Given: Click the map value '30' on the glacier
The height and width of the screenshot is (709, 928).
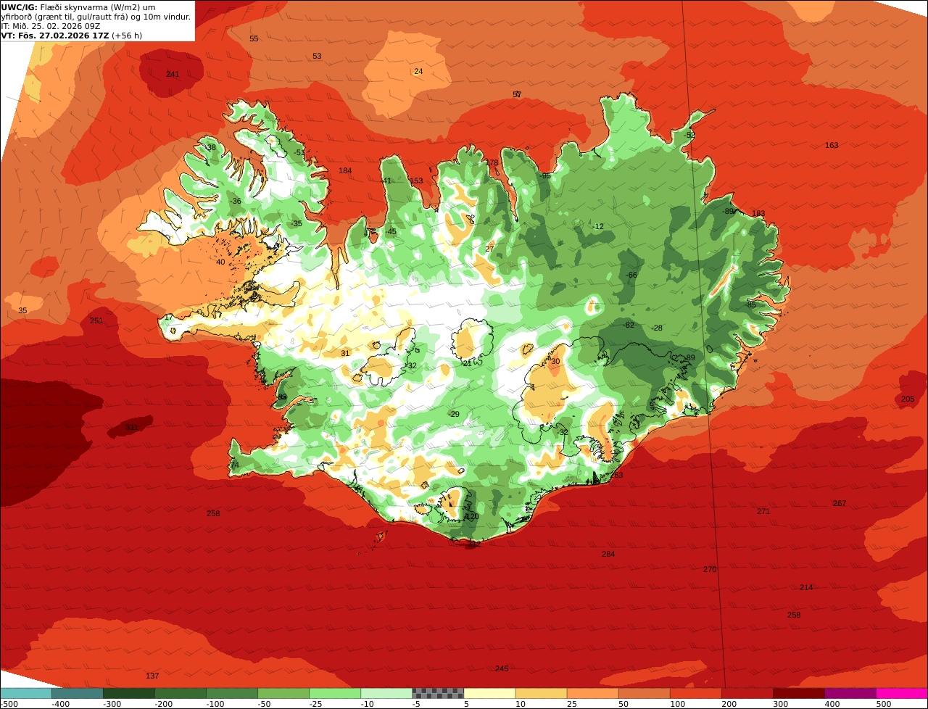Looking at the screenshot, I should [556, 361].
